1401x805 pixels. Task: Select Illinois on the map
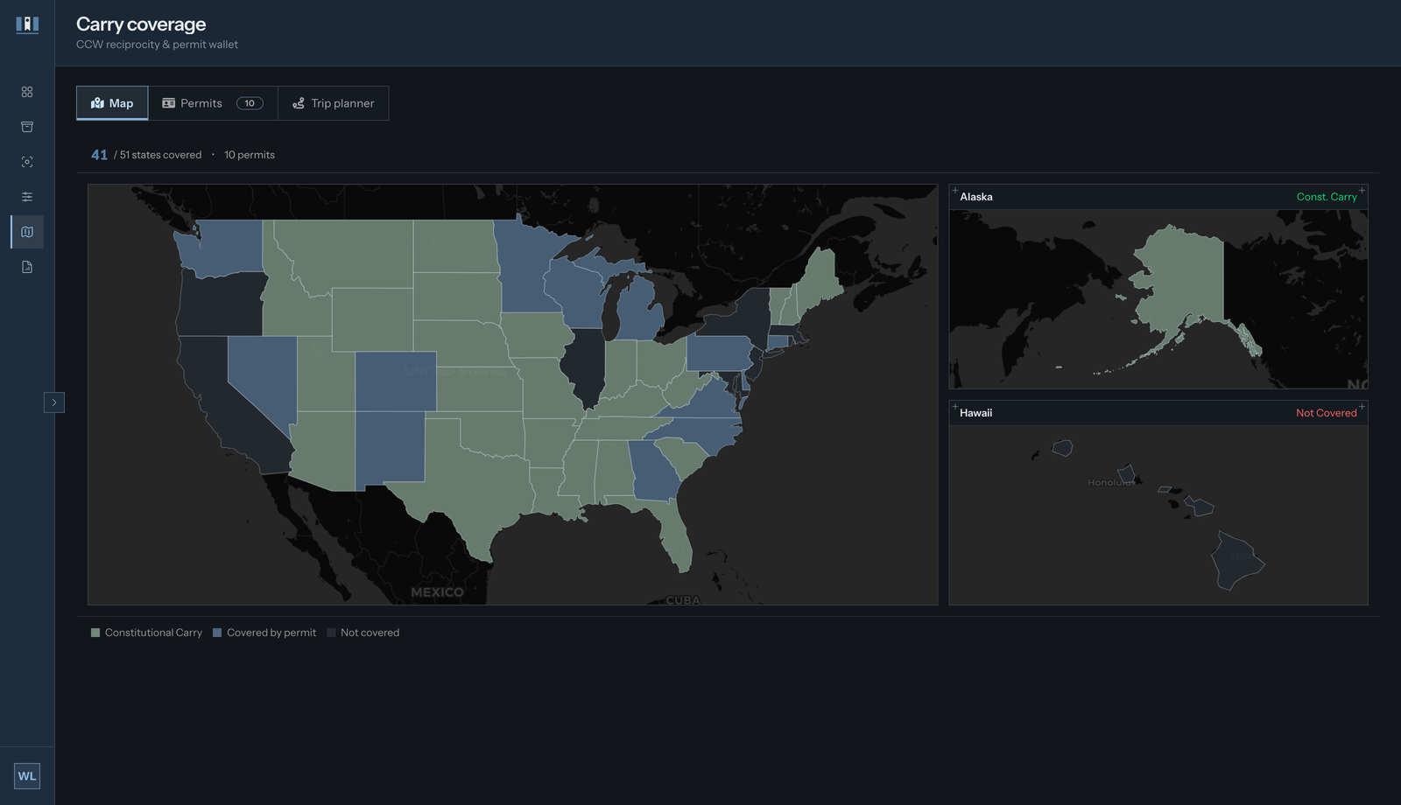(585, 366)
